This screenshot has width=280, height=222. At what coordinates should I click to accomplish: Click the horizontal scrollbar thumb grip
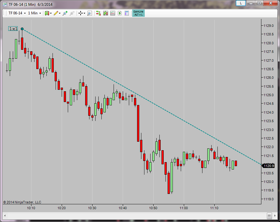coord(269,216)
